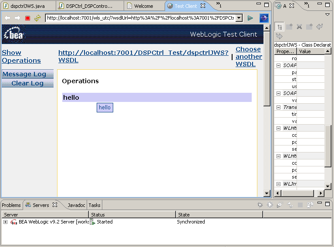Collapse the WLJm annotation group

278,184
